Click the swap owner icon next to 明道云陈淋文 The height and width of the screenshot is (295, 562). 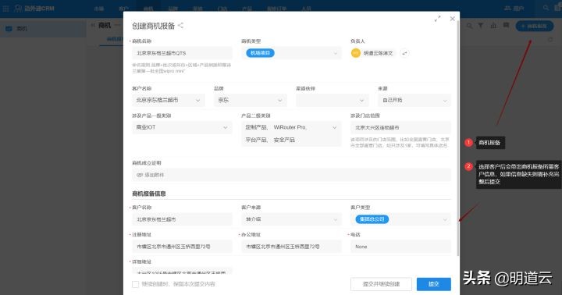[x=404, y=53]
